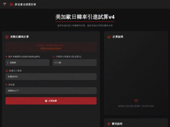
Task: Click the 台灣銀行 exchange rate notice banner
Action: (x=51, y=47)
